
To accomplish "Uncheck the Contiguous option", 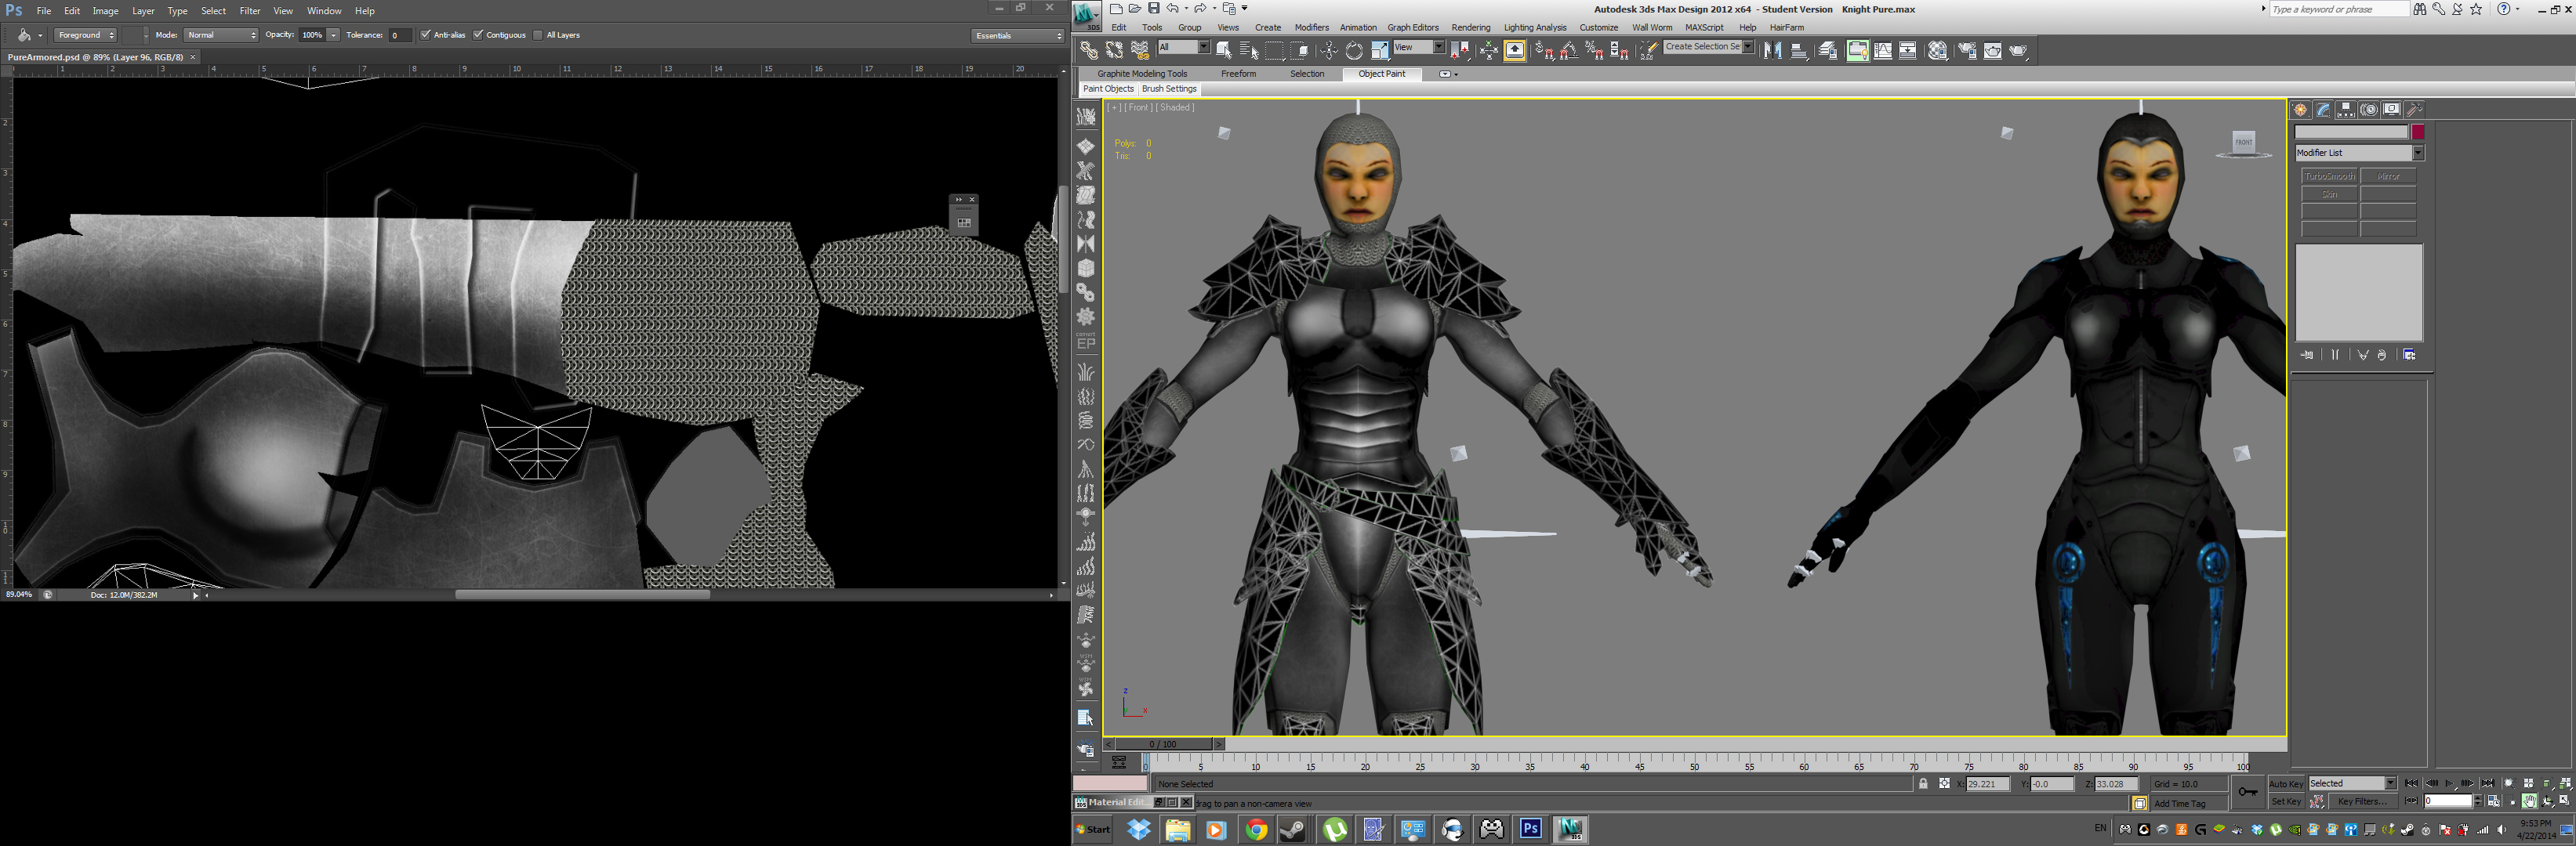I will [479, 35].
